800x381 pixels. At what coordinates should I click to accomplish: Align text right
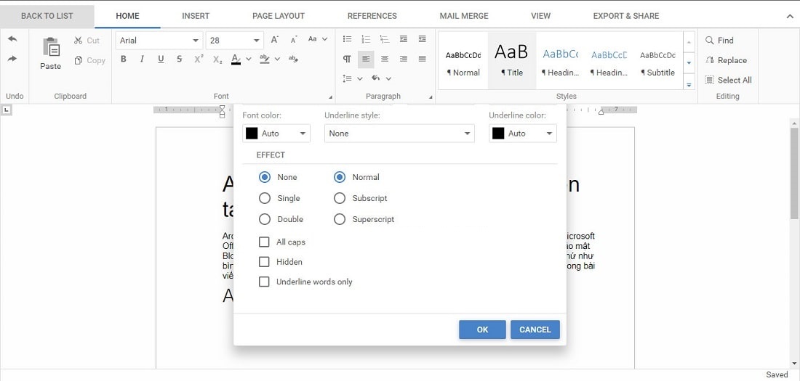click(404, 59)
